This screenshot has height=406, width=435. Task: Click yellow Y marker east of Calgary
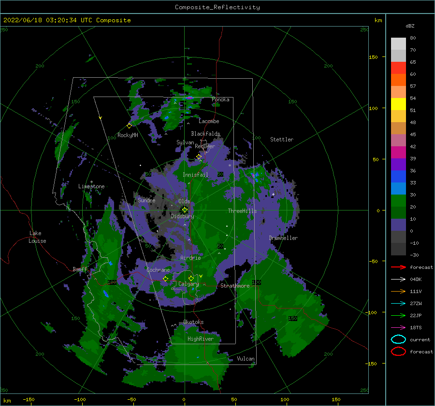point(201,276)
